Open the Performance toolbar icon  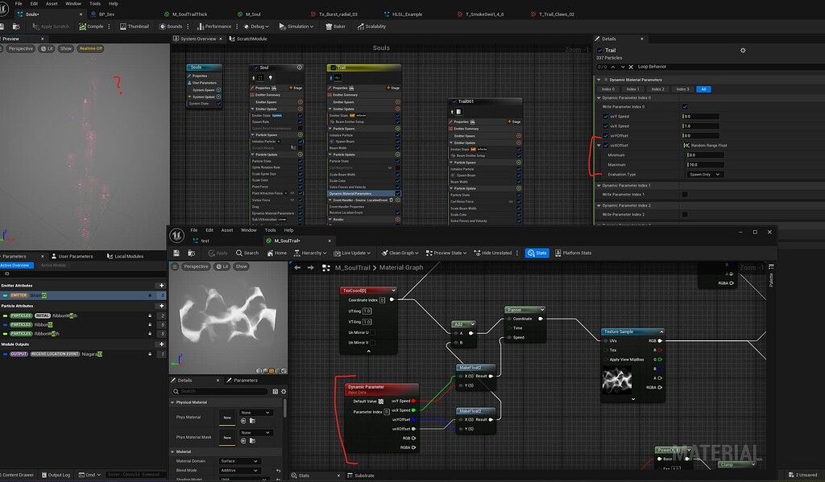(x=201, y=26)
